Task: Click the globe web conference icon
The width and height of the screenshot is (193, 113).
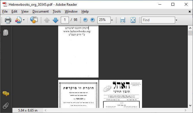Action: [34, 20]
